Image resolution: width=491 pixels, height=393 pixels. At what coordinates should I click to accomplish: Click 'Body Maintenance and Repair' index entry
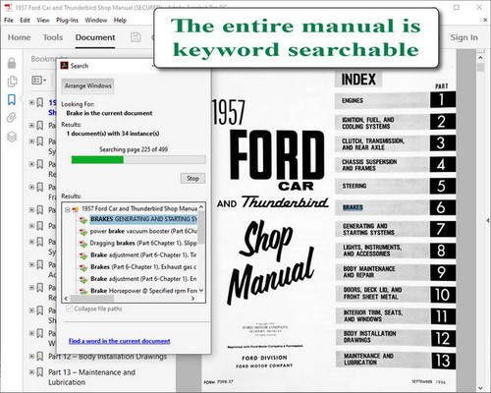[395, 272]
